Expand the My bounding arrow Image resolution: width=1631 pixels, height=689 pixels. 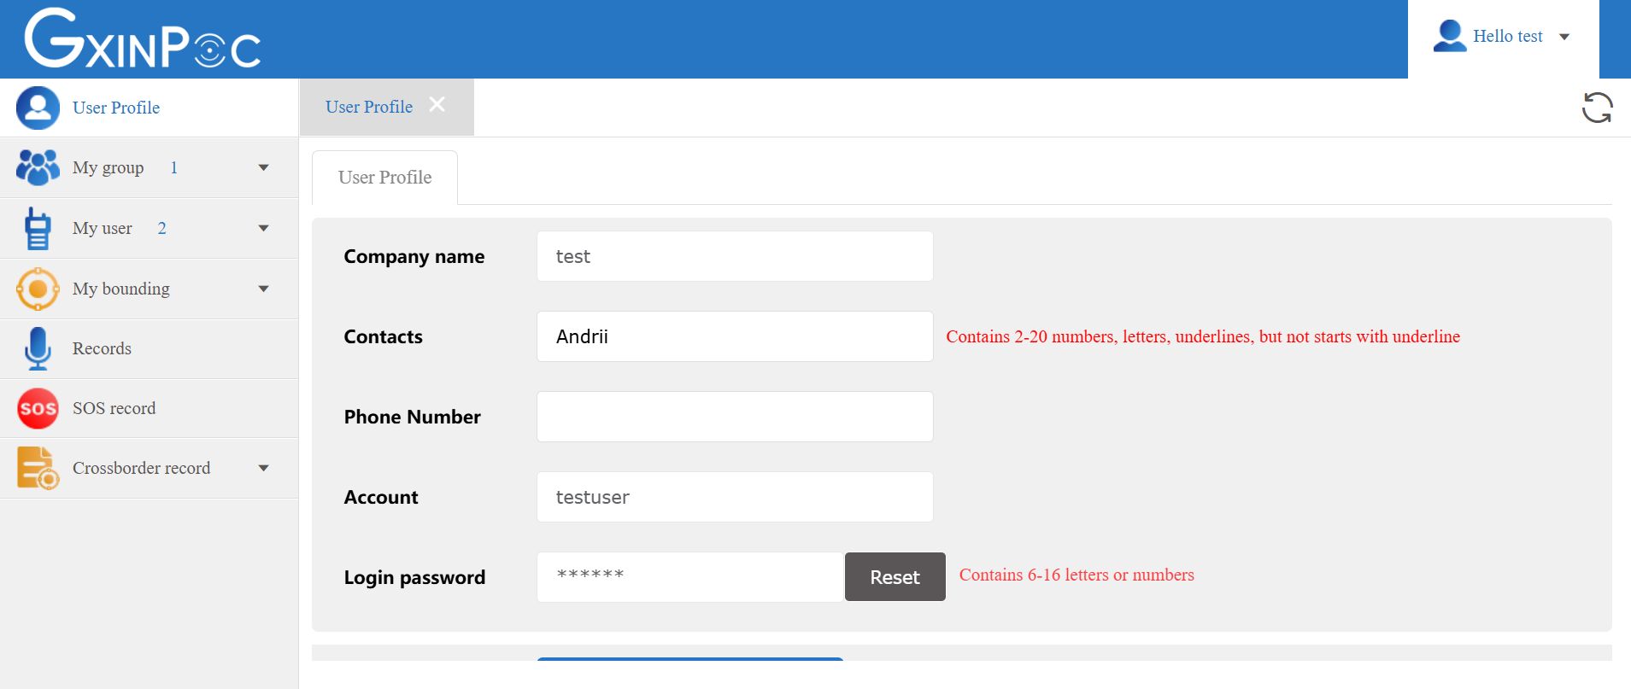click(x=263, y=289)
